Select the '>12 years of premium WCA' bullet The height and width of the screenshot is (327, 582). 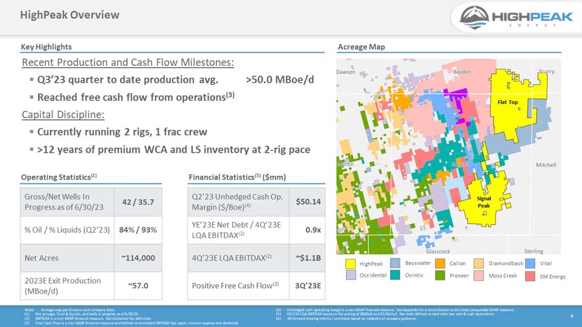click(174, 149)
